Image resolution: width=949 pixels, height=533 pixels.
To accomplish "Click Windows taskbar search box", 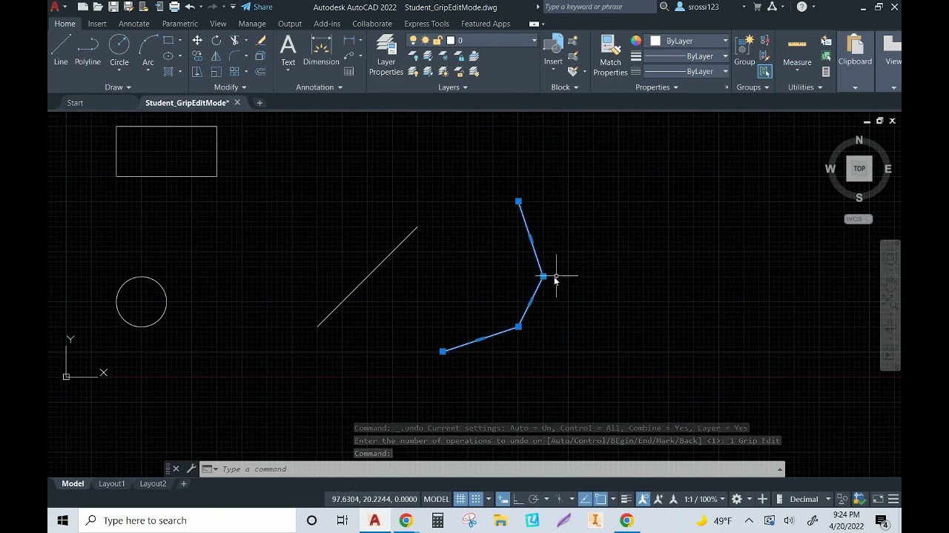I will [x=185, y=520].
